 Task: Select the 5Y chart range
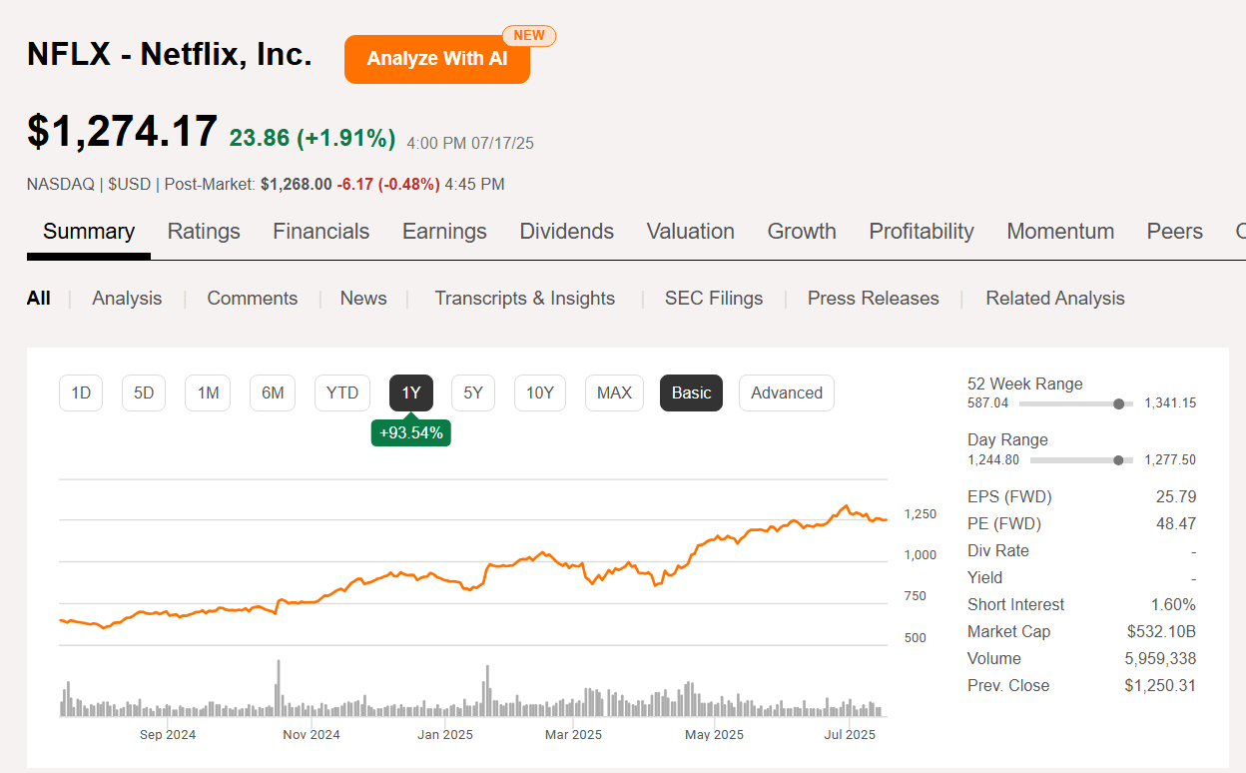point(473,392)
